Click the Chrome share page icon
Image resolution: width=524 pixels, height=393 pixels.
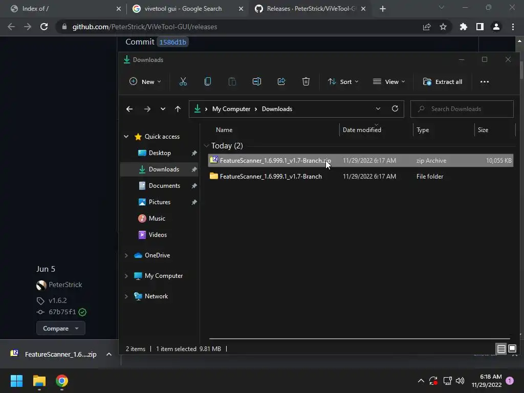(427, 27)
